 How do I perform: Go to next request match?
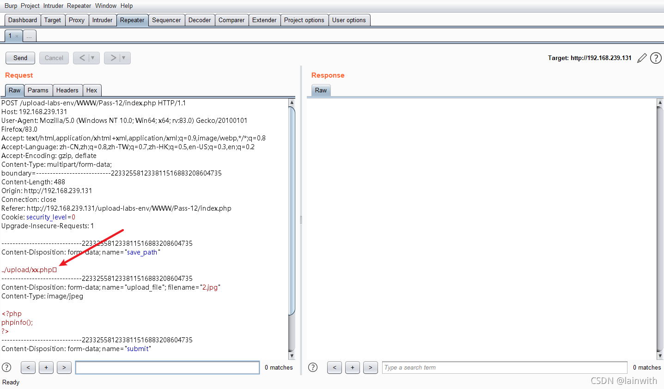(64, 367)
